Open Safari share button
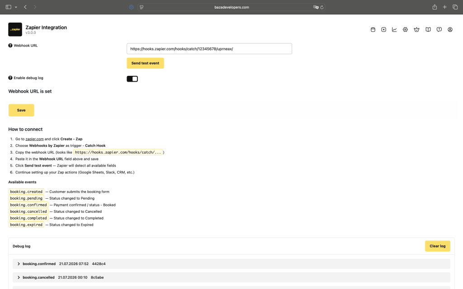Viewport: 463px width, 289px height. click(x=435, y=7)
